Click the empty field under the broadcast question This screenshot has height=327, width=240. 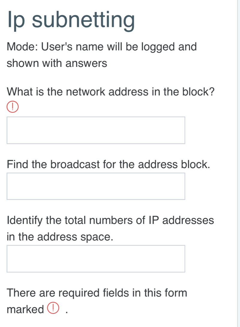tap(96, 186)
